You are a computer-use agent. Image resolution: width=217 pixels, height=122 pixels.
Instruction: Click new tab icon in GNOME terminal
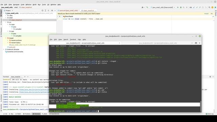pyautogui.click(x=196, y=43)
